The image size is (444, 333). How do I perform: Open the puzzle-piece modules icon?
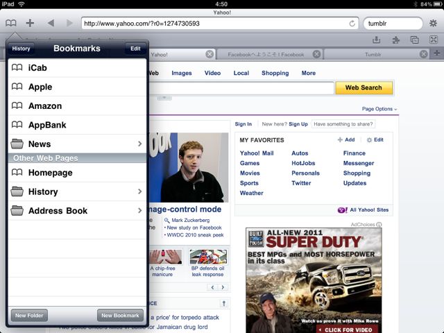tap(395, 40)
